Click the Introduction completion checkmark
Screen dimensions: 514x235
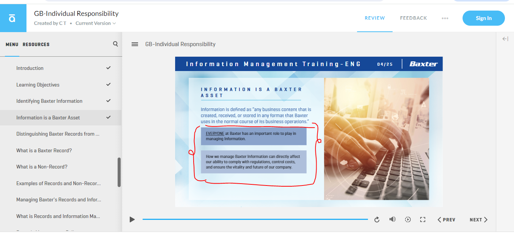109,68
